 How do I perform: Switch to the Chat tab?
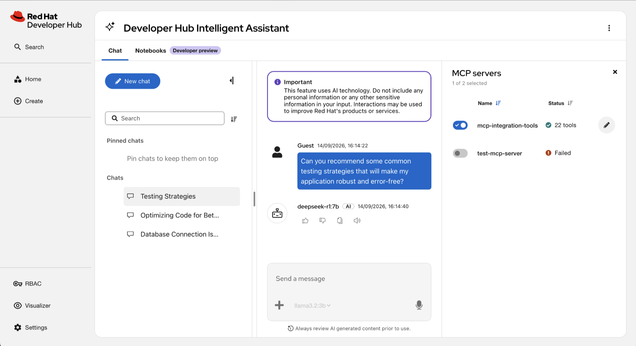pos(115,51)
